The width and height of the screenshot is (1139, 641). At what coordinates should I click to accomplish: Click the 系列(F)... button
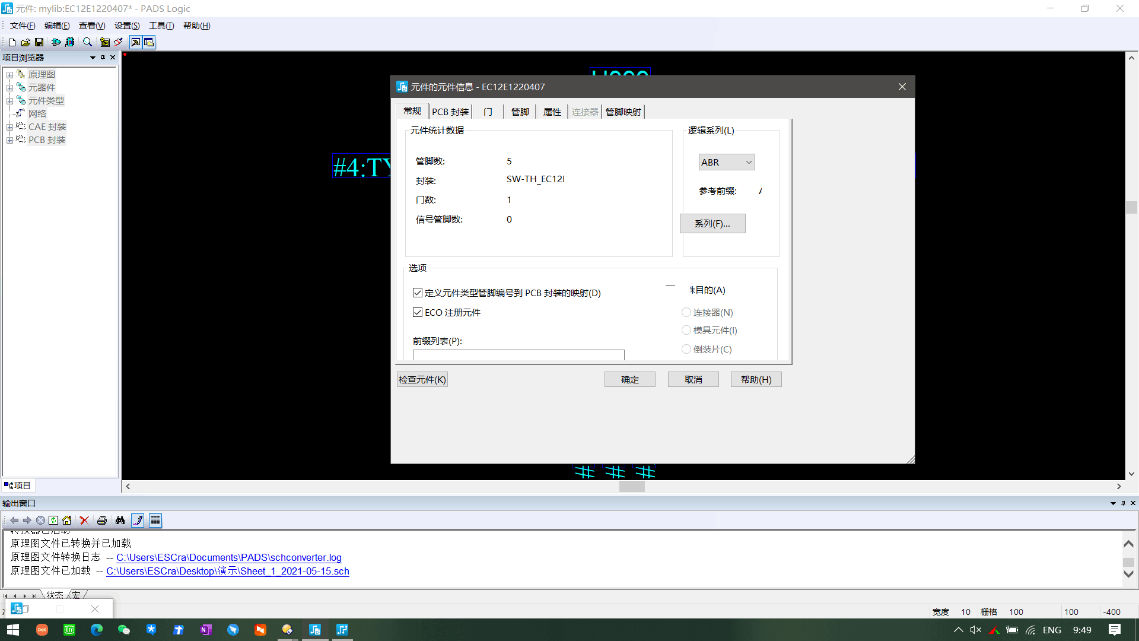[712, 224]
